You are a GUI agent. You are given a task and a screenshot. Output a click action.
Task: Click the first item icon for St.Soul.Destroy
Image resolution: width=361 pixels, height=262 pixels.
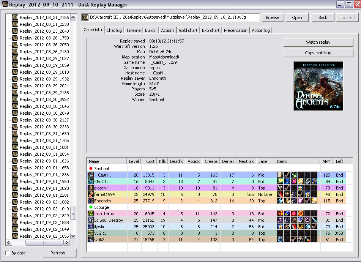pyautogui.click(x=280, y=220)
